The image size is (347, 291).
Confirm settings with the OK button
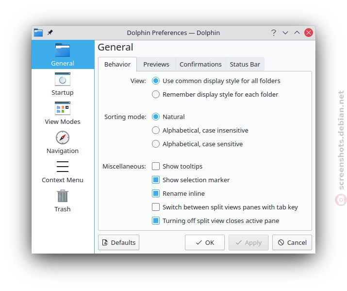click(205, 242)
